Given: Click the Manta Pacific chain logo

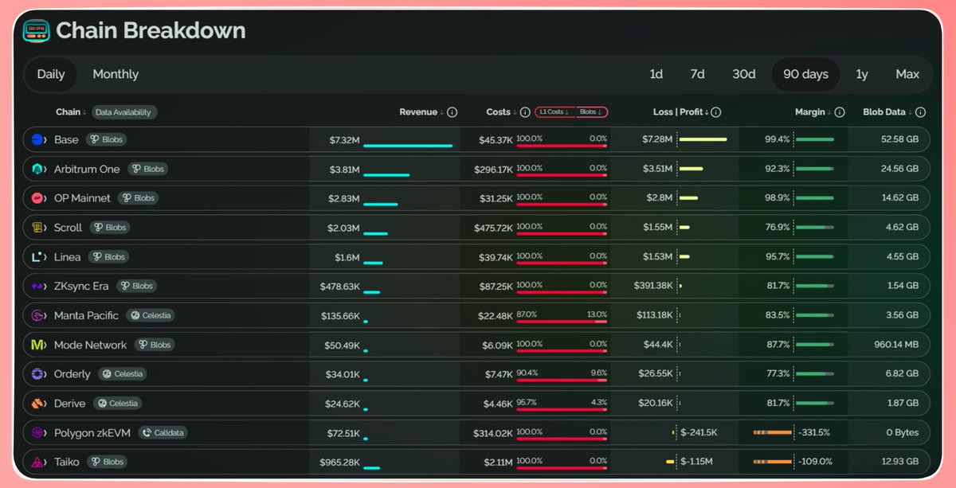Looking at the screenshot, I should tap(37, 315).
